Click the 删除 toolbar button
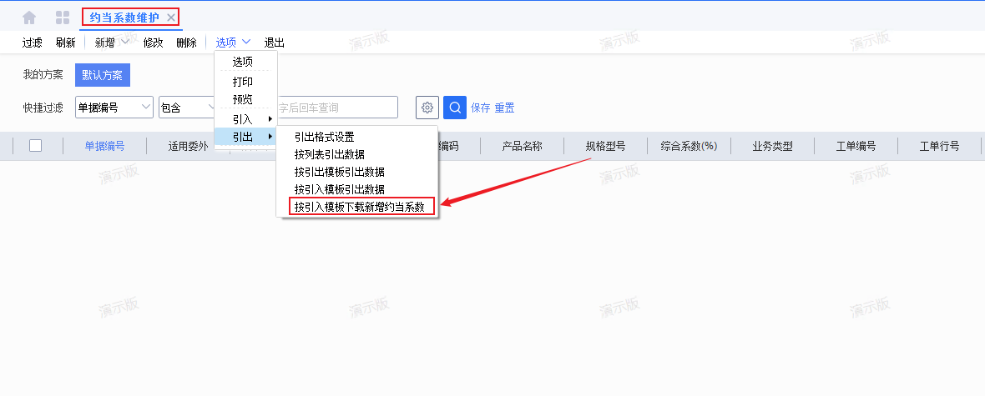This screenshot has height=396, width=985. point(186,43)
